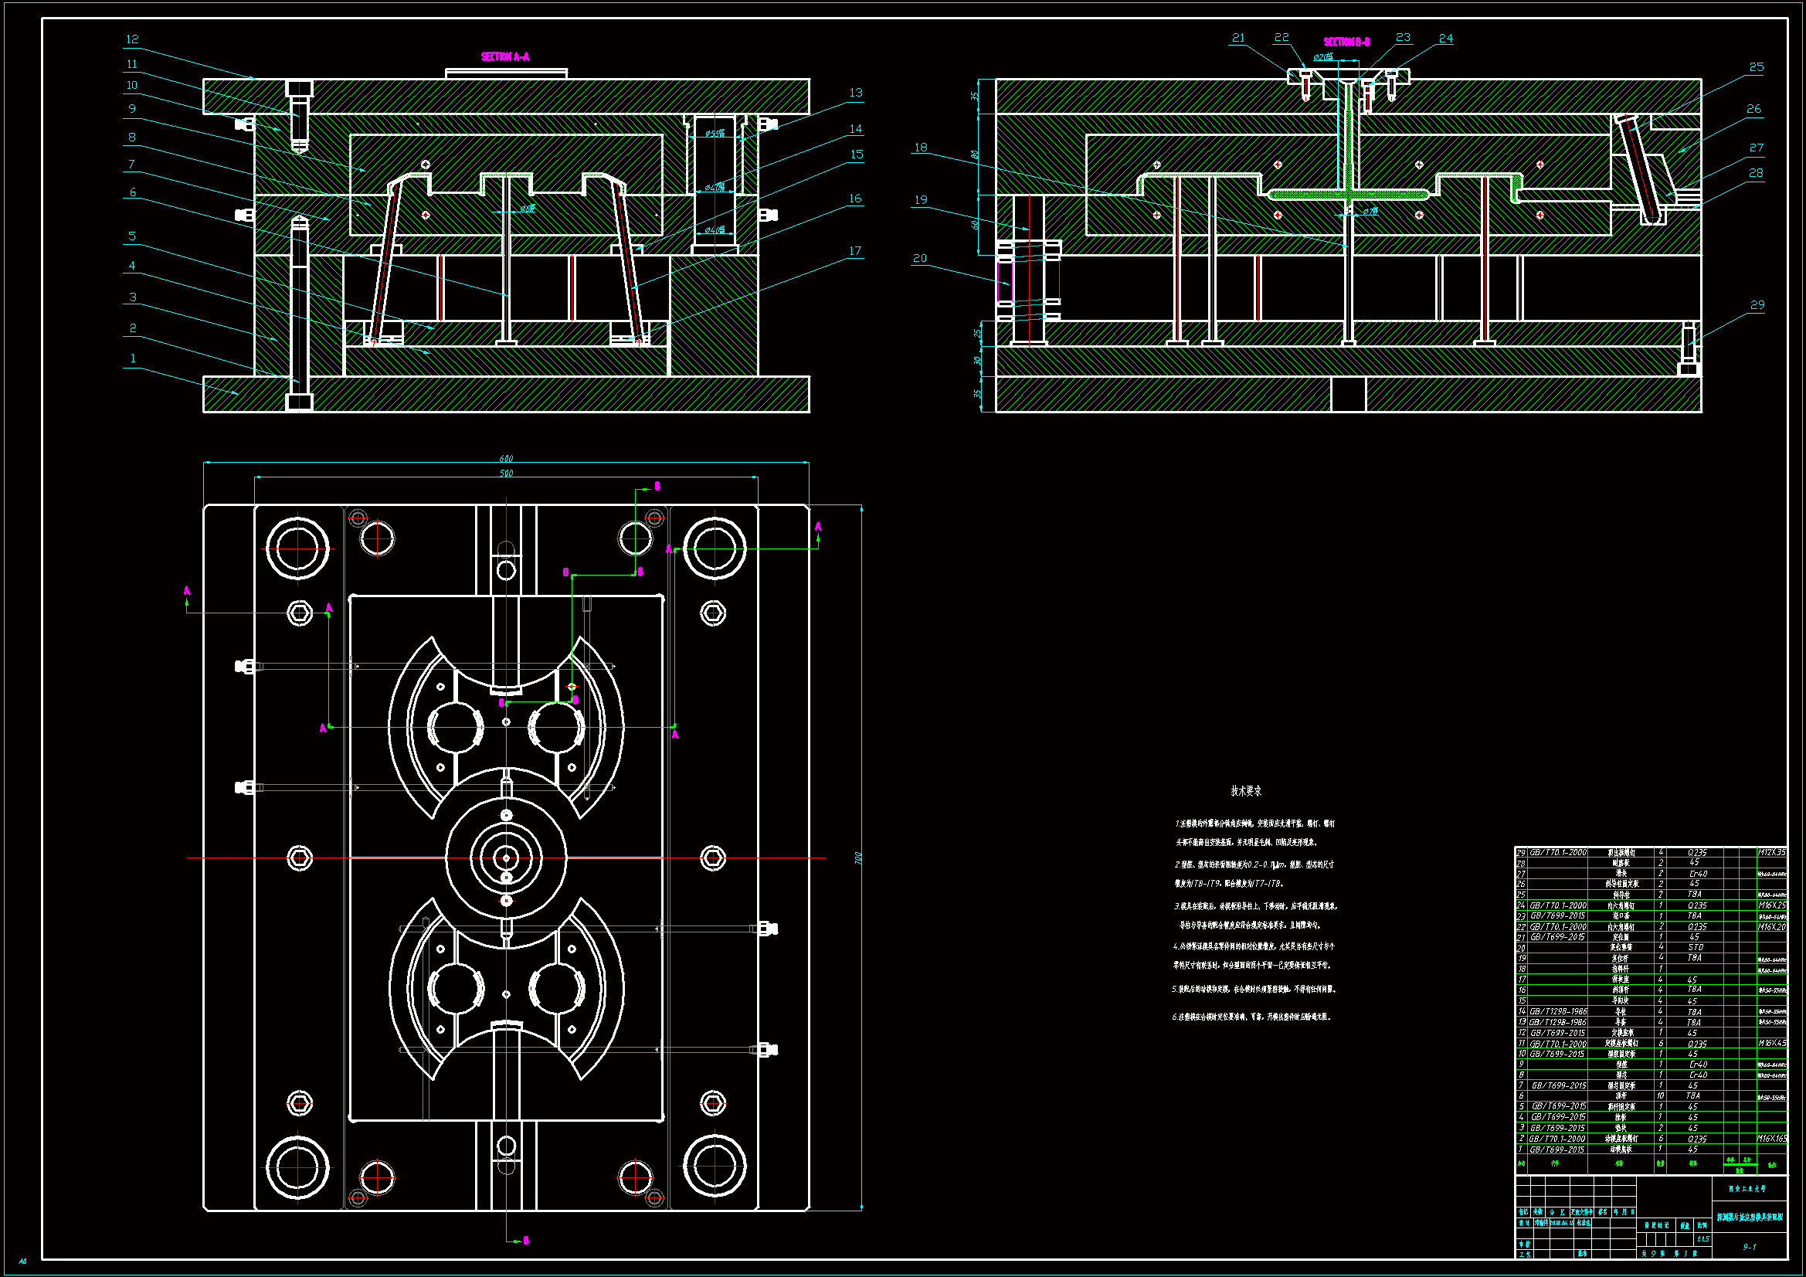Screen dimensions: 1806x1277
Task: Select callout number 29 near ejector screw
Action: click(1757, 304)
